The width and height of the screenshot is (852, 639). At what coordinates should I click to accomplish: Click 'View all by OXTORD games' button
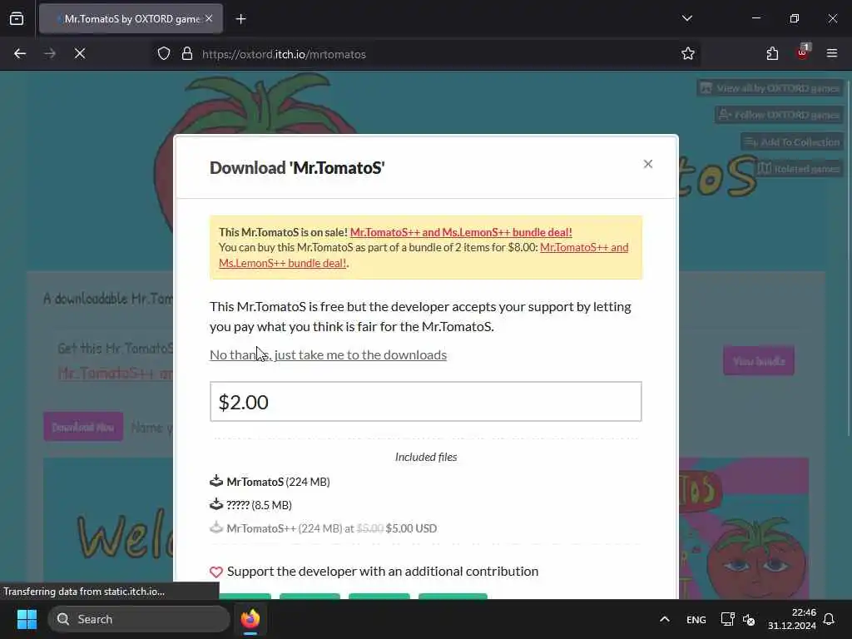pyautogui.click(x=770, y=88)
